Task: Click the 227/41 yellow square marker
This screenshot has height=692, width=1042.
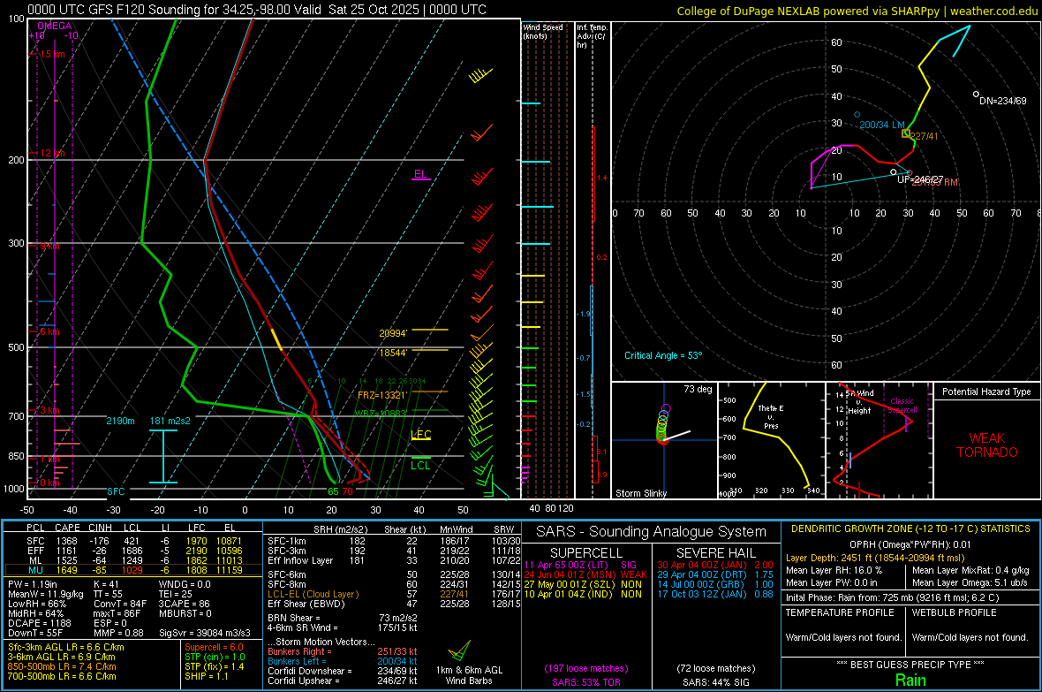Action: [906, 133]
